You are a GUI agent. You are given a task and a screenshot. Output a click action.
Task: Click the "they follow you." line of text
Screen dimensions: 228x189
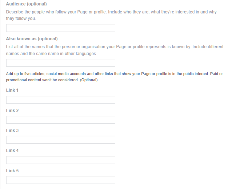point(21,18)
